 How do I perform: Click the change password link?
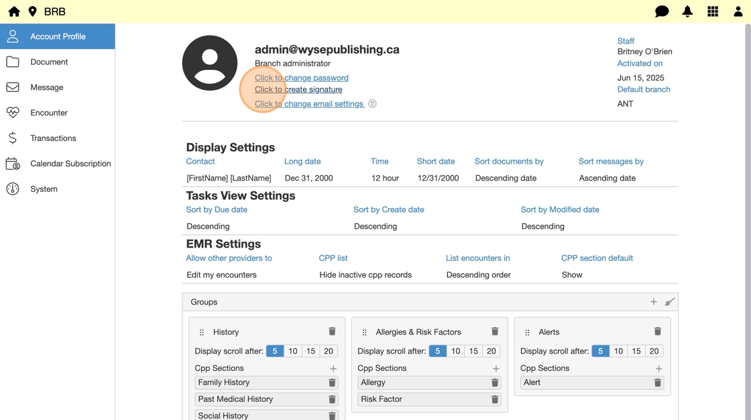tap(301, 78)
